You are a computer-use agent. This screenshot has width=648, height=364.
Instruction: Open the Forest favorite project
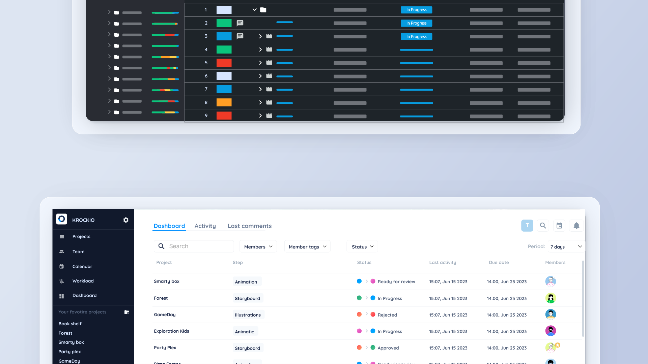(65, 333)
